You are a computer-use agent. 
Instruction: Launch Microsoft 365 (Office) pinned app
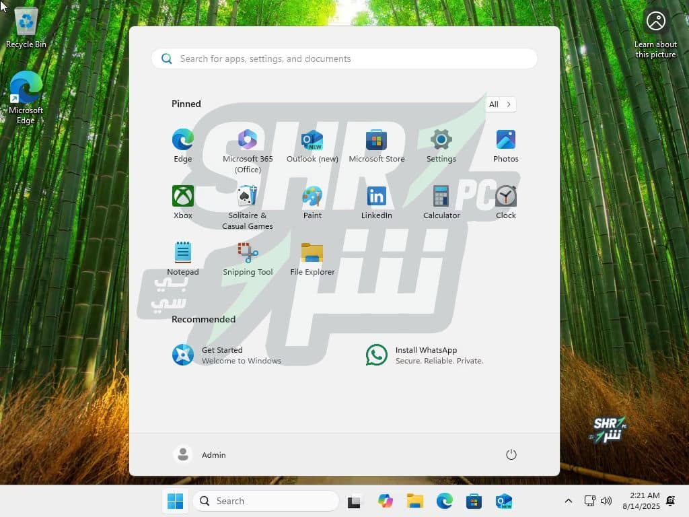248,151
